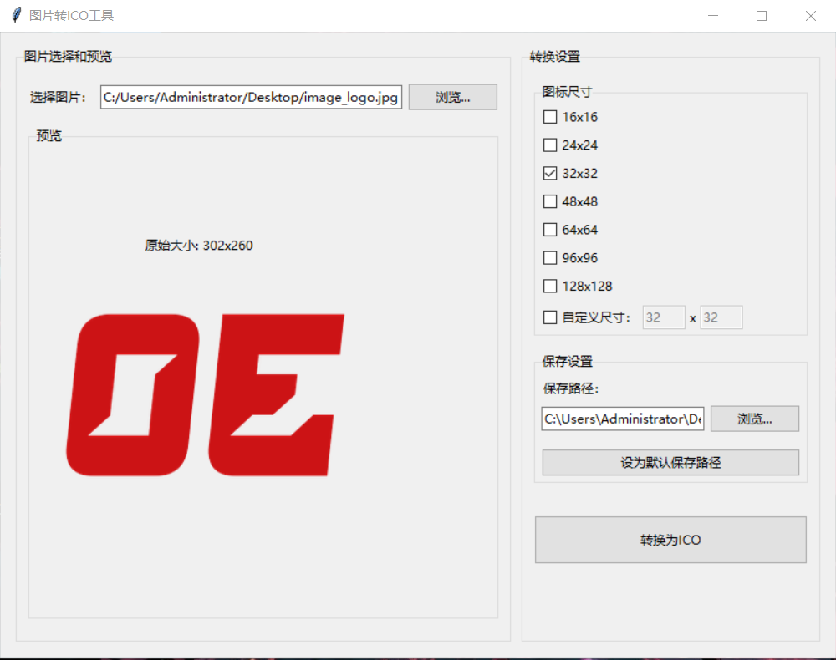
Task: Click the feather app icon in title bar
Action: (15, 16)
